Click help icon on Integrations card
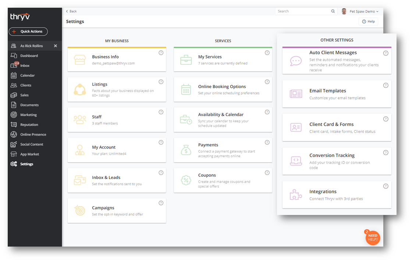This screenshot has height=262, width=412. (x=386, y=186)
